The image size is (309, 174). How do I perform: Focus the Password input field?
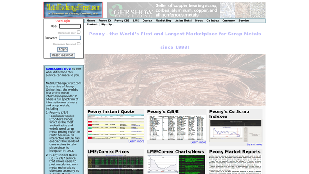[x=70, y=38]
